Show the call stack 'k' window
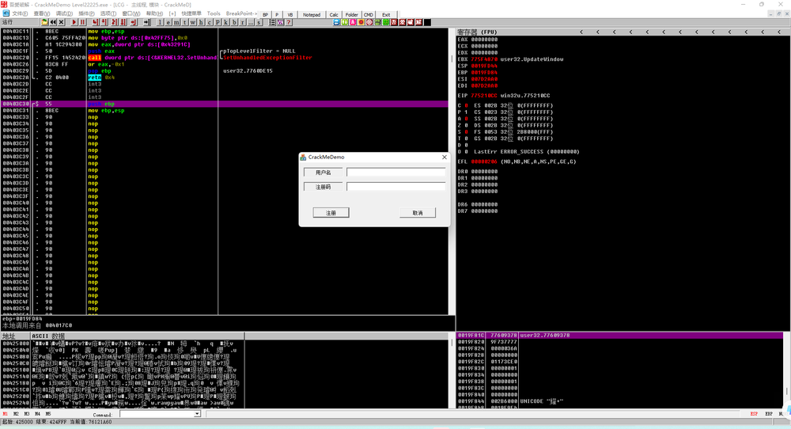 (x=226, y=22)
